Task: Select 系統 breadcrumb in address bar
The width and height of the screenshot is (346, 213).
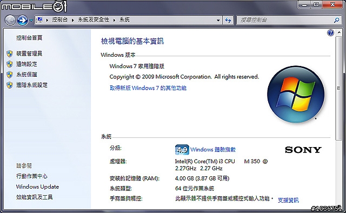Action: tap(125, 20)
